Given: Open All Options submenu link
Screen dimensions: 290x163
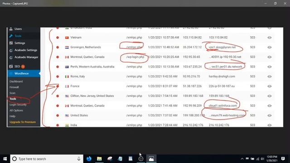Looking at the screenshot, I should point(16,110).
